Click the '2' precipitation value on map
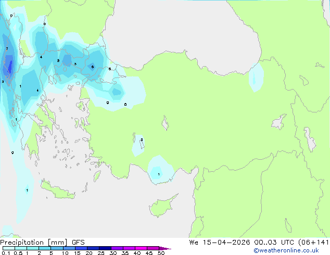330x255 pixels. pos(58,61)
